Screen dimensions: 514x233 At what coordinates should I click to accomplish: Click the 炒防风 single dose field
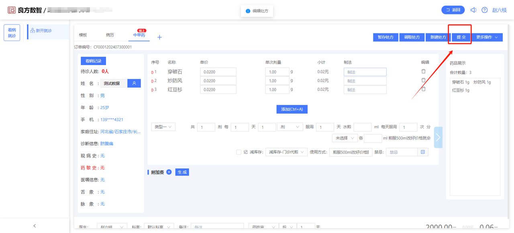click(277, 81)
